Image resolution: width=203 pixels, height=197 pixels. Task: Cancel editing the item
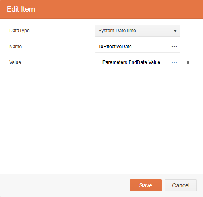181,185
